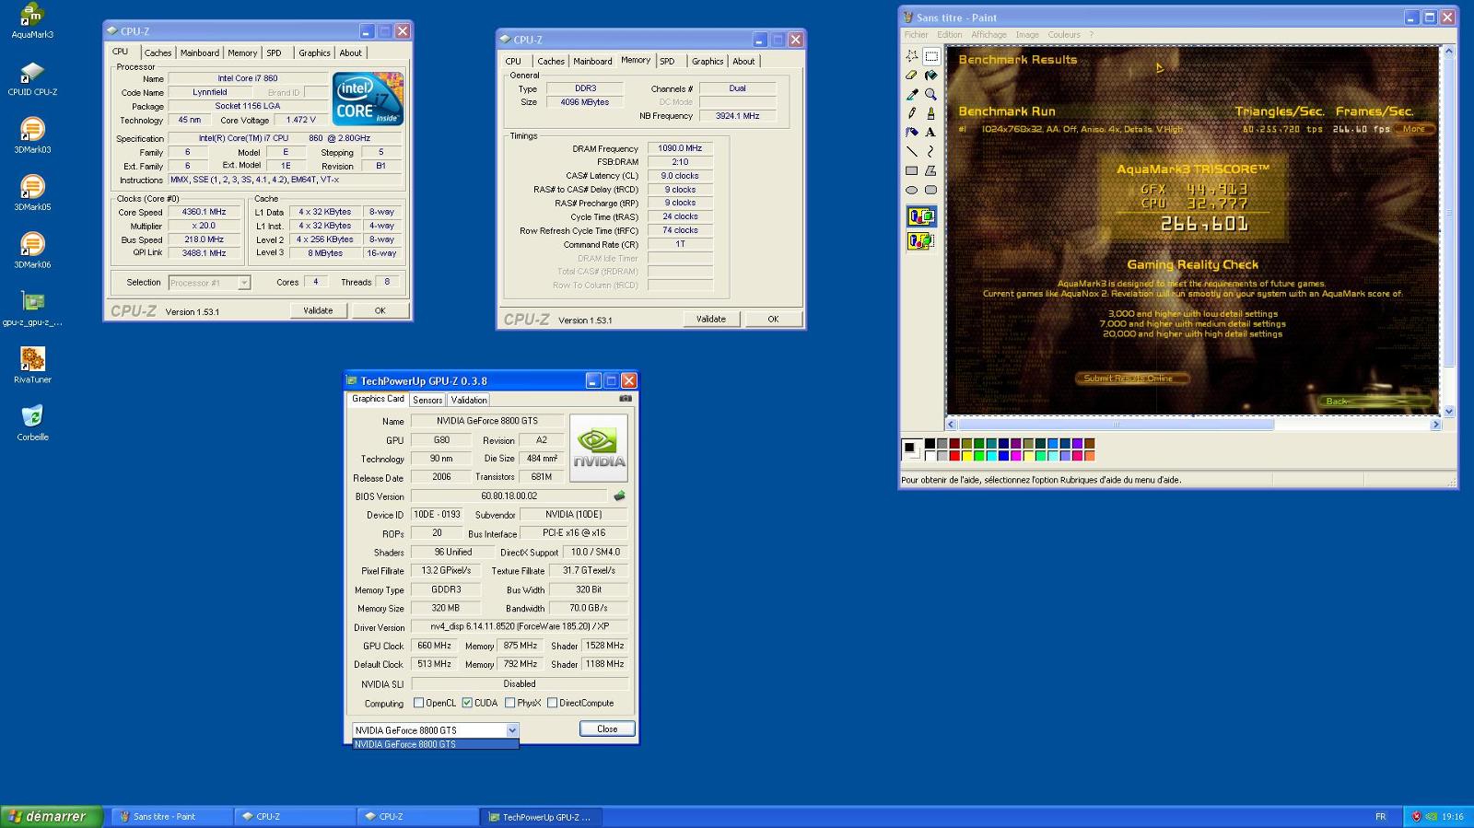1474x828 pixels.
Task: Click OK in the left CPU-Z window
Action: 380,310
